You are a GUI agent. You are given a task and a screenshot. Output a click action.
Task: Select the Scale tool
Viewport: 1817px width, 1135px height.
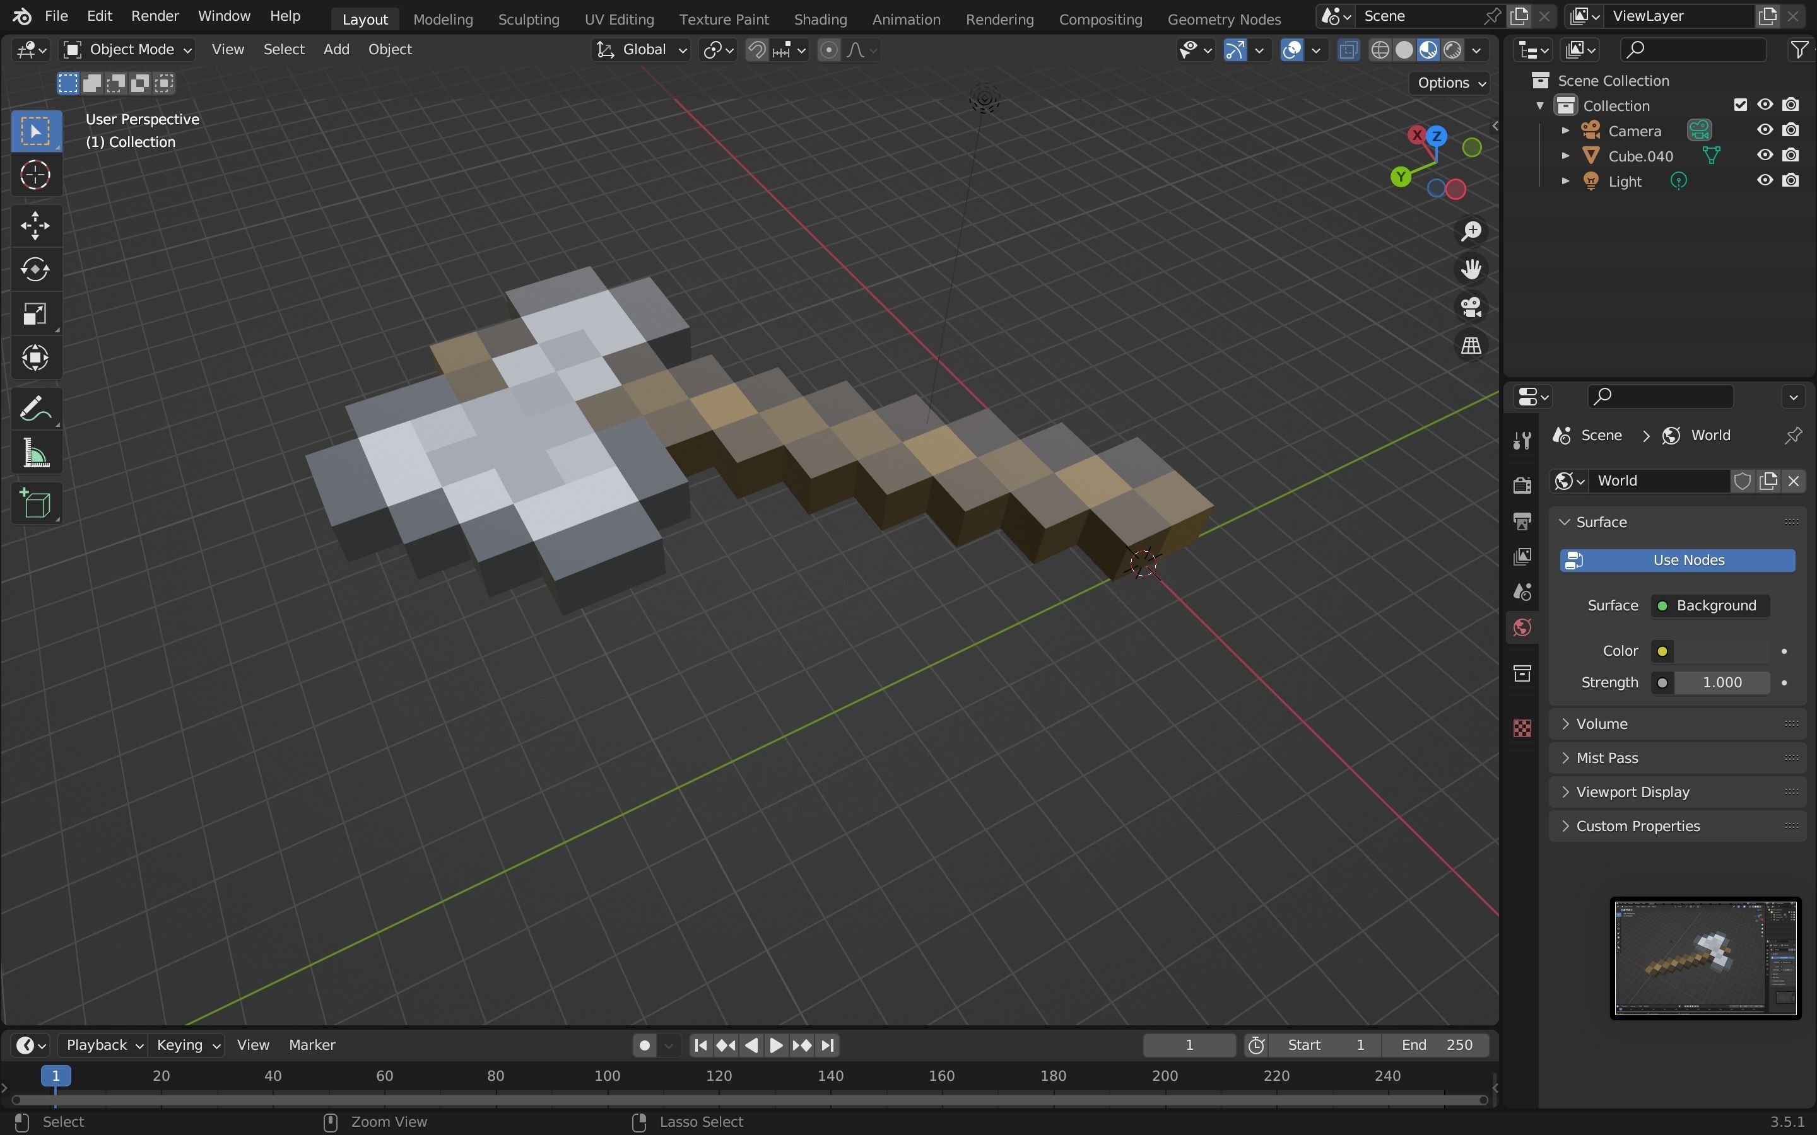pyautogui.click(x=35, y=313)
